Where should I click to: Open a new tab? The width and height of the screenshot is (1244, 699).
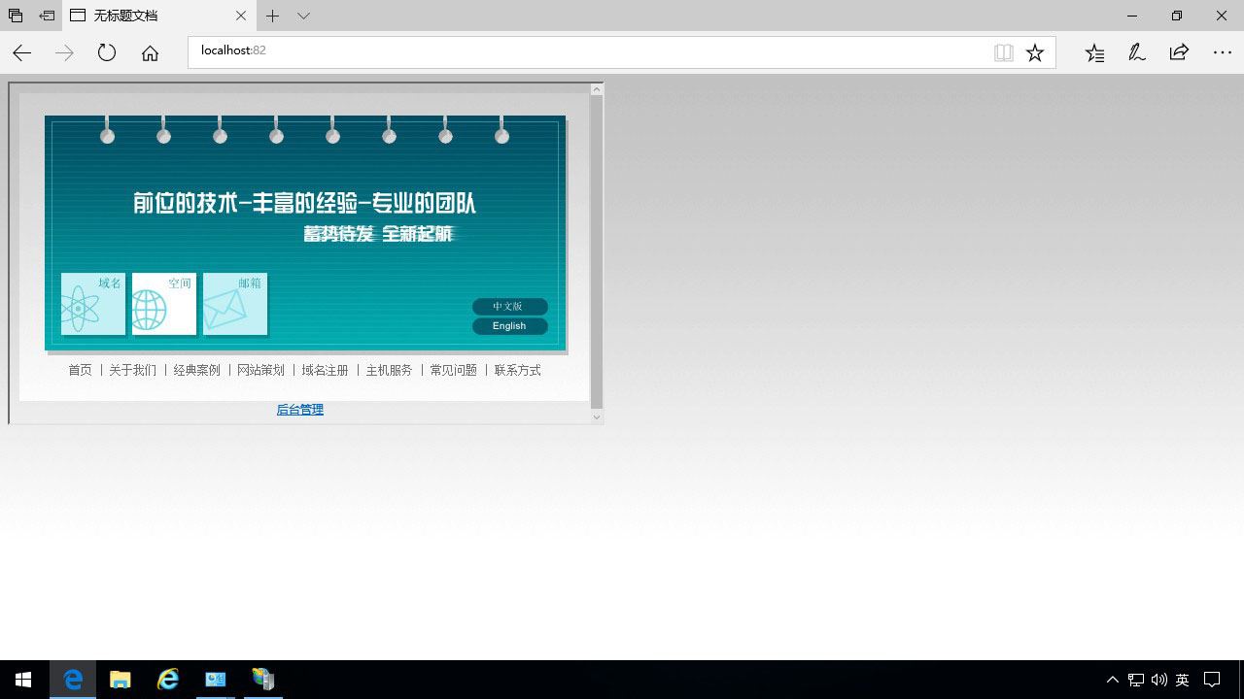click(273, 16)
